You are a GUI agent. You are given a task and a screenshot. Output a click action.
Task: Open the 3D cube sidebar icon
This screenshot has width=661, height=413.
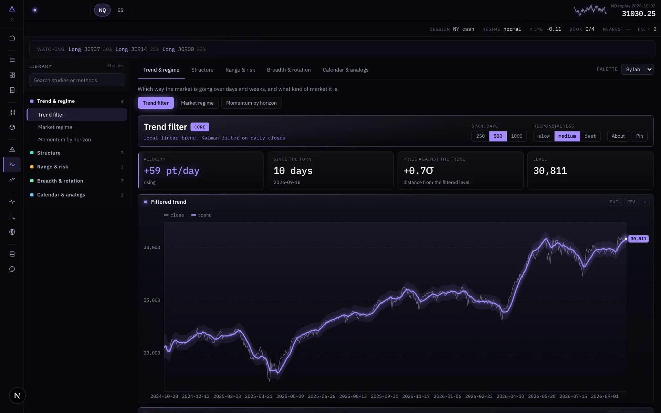[12, 127]
